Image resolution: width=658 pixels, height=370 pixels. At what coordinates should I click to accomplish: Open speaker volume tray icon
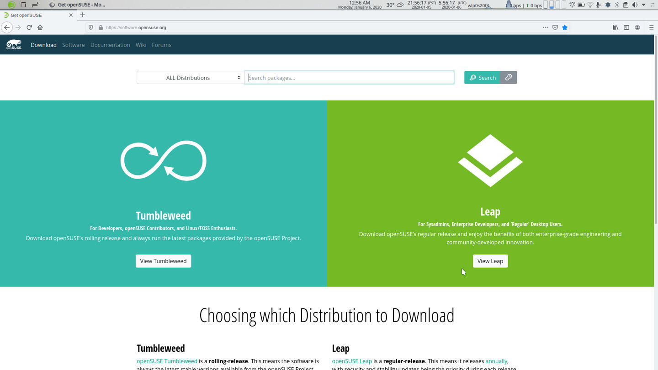(634, 5)
